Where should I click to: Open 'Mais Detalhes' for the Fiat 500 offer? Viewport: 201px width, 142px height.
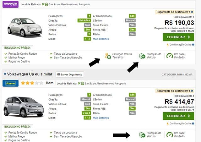tap(101, 39)
